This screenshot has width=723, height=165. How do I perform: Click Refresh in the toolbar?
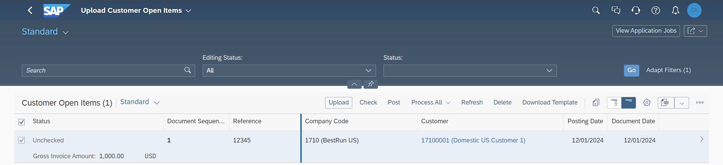point(472,103)
